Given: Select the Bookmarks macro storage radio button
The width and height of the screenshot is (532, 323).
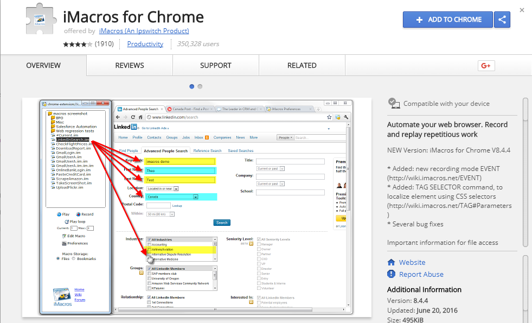Looking at the screenshot, I should pyautogui.click(x=73, y=258).
